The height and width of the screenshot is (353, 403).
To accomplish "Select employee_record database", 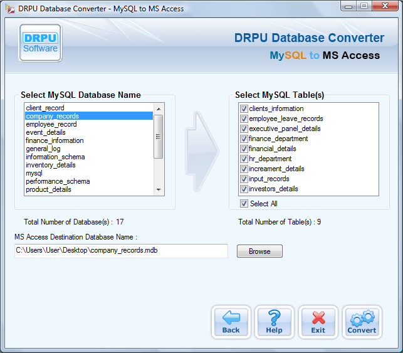I will 89,124.
